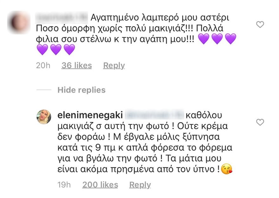
Task: View the 36 likes list
Action: coord(76,65)
